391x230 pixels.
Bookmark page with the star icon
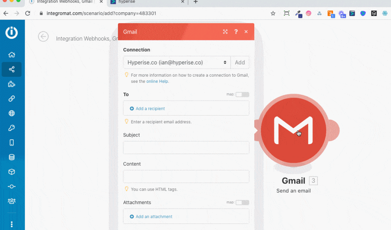pos(273,13)
